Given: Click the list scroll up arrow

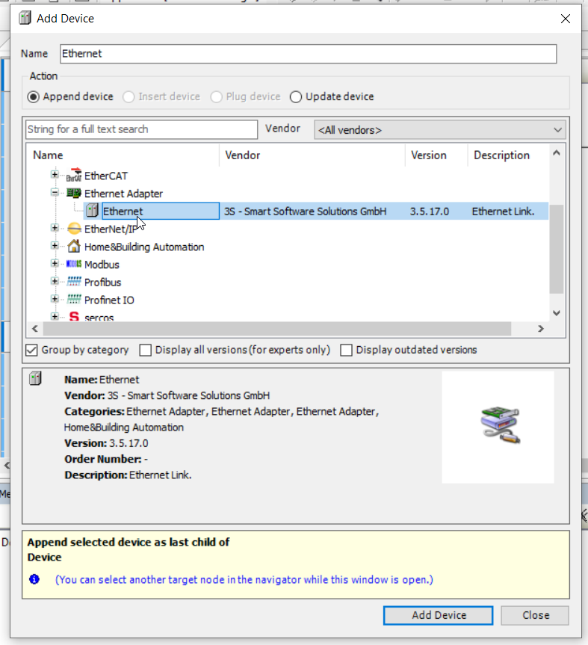Looking at the screenshot, I should 557,153.
